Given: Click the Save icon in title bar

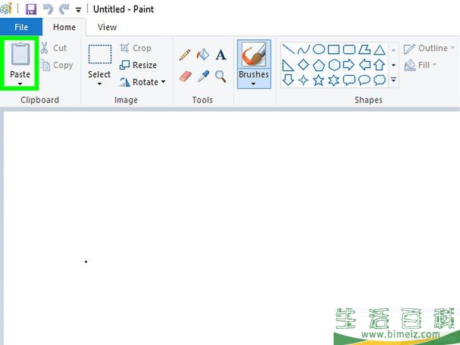Looking at the screenshot, I should 31,9.
